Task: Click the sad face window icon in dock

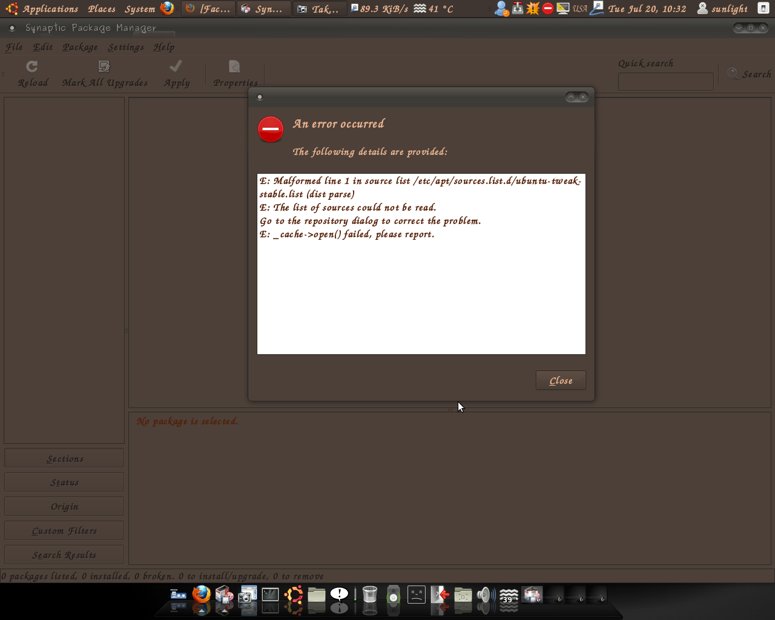Action: (x=417, y=595)
